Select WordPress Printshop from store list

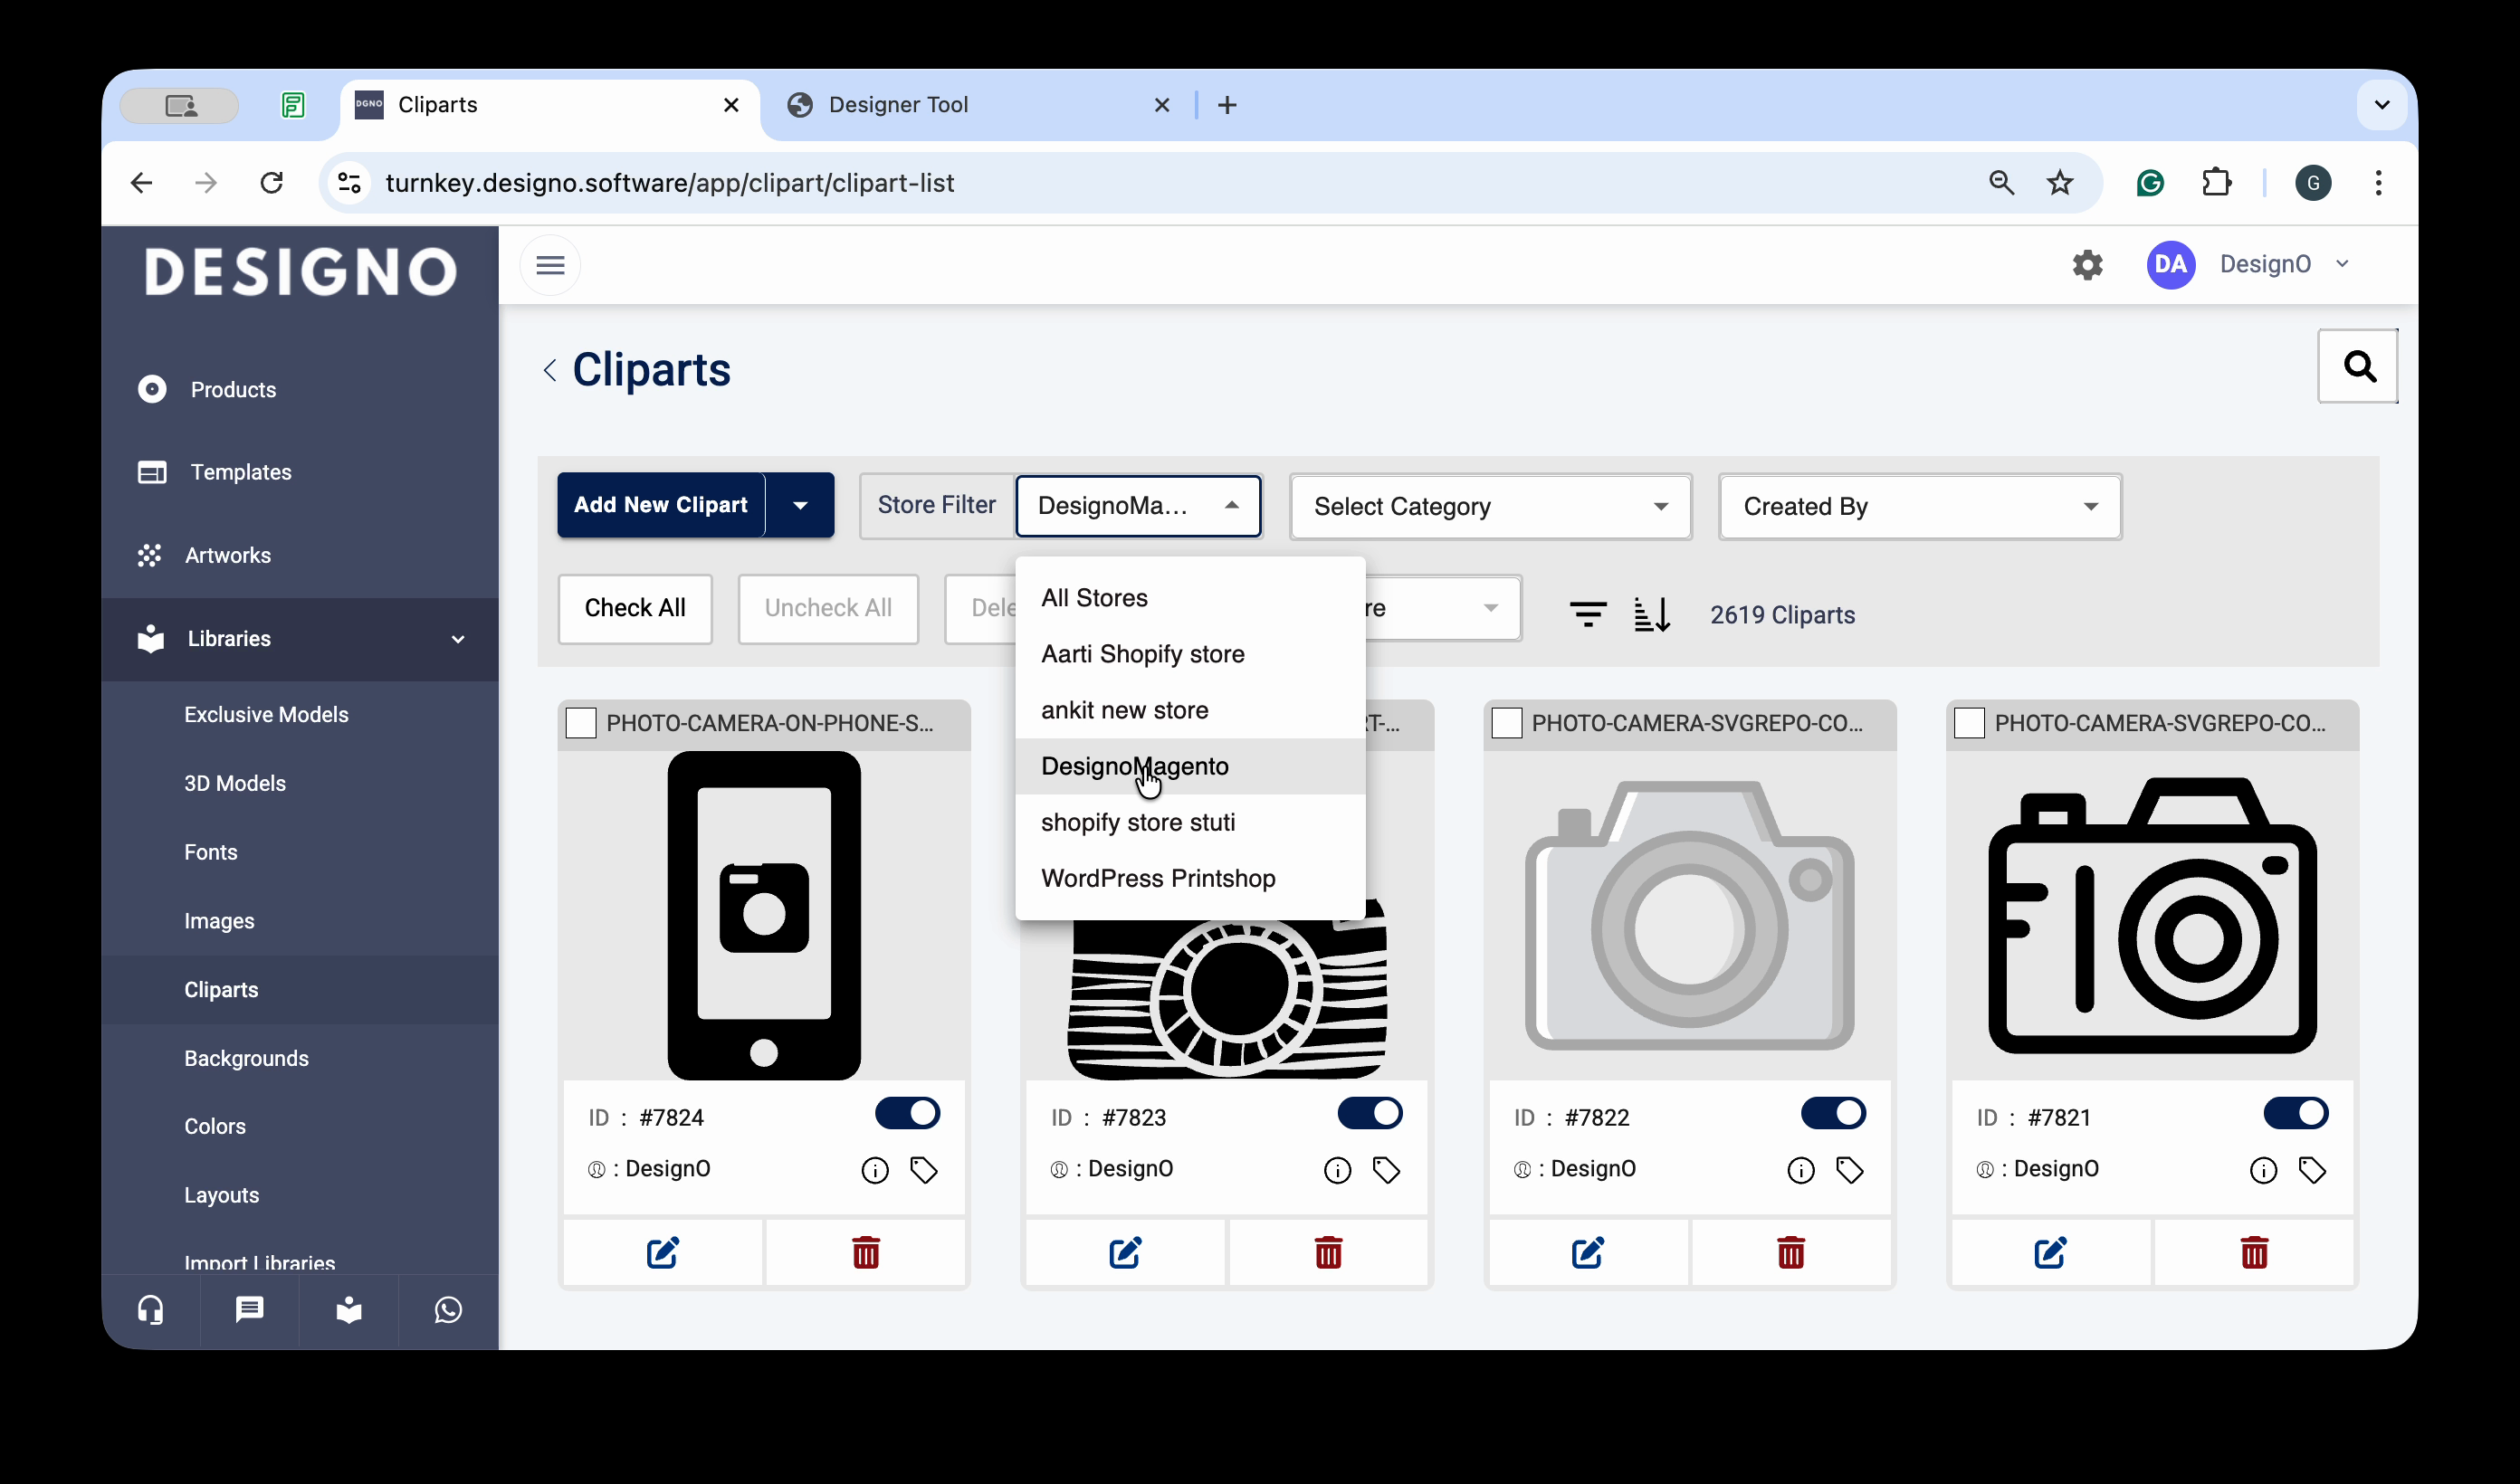click(1158, 878)
